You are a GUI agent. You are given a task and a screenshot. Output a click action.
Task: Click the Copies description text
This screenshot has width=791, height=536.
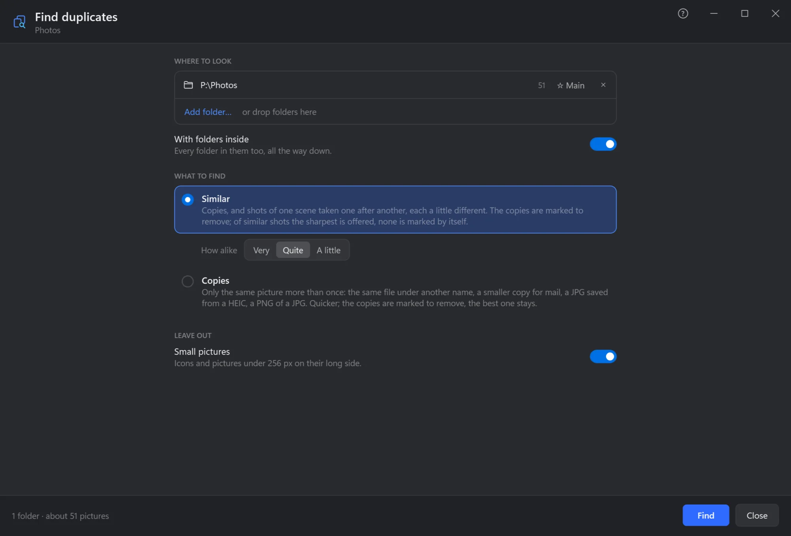point(405,298)
